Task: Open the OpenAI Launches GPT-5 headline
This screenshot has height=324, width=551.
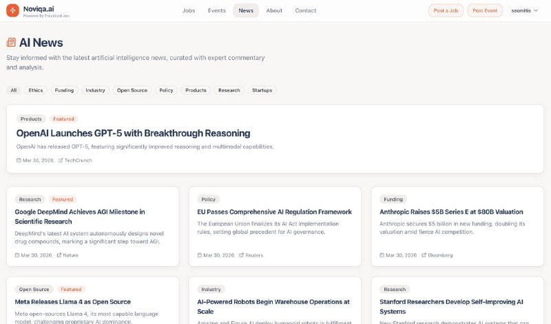Action: point(133,133)
